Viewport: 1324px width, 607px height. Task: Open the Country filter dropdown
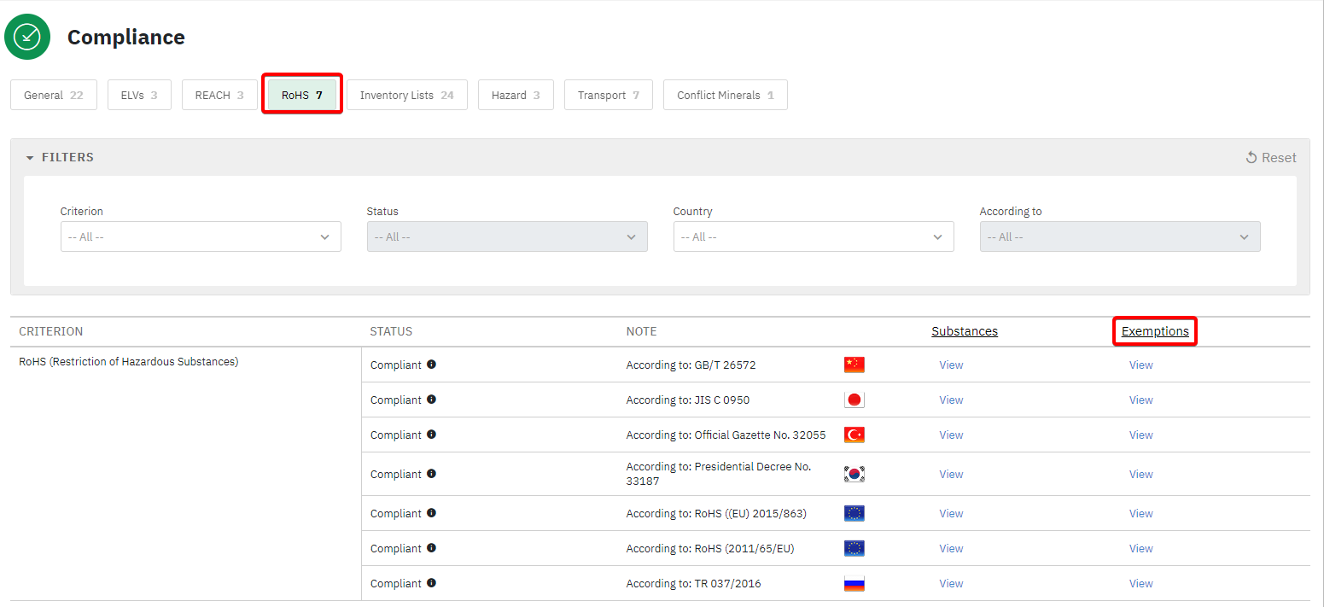[813, 236]
